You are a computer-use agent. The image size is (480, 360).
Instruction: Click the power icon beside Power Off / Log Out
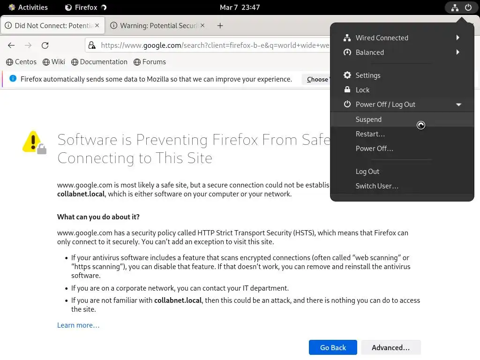pos(347,104)
